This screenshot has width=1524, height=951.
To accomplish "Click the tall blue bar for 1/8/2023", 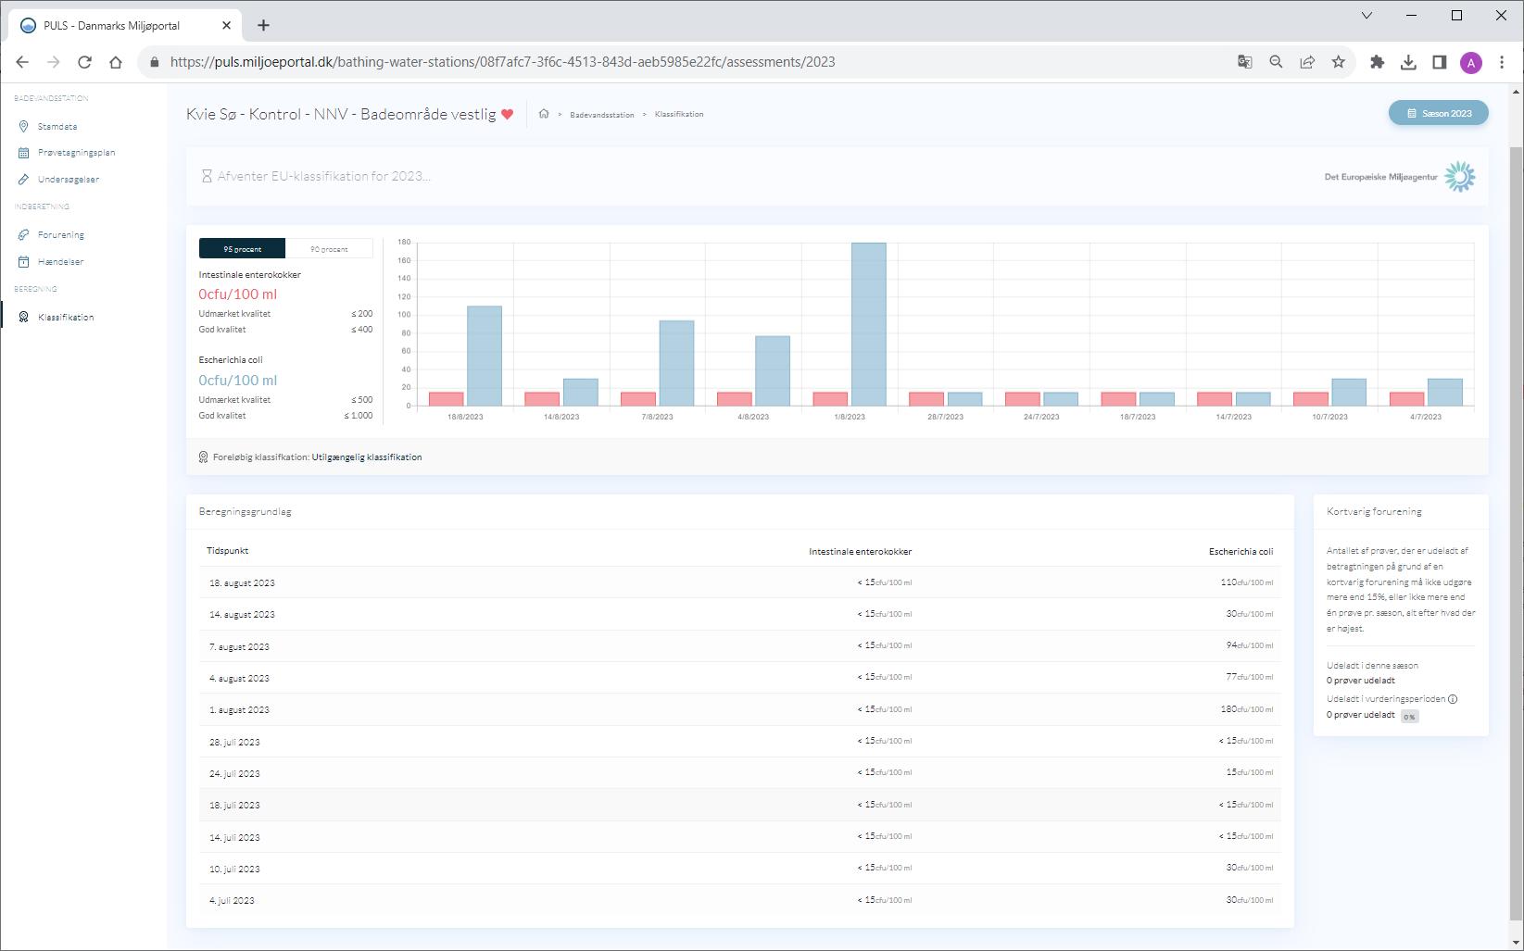I will pos(869,324).
